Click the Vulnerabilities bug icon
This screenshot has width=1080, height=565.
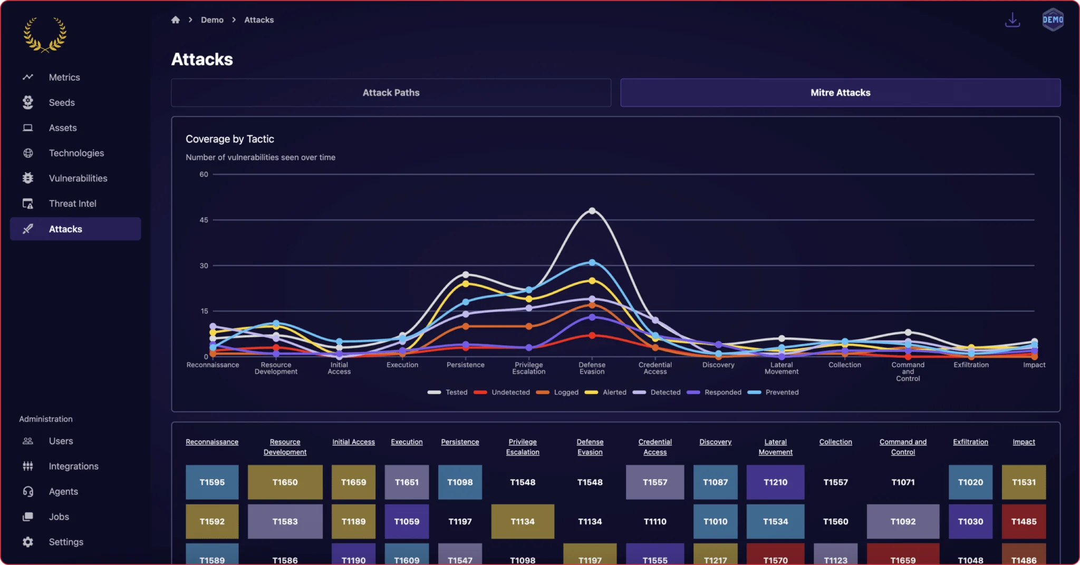click(28, 179)
